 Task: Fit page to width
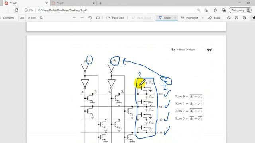[98, 18]
